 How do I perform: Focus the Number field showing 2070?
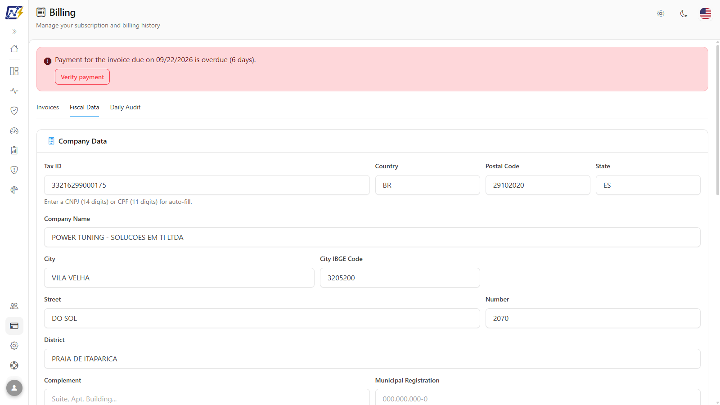(593, 318)
